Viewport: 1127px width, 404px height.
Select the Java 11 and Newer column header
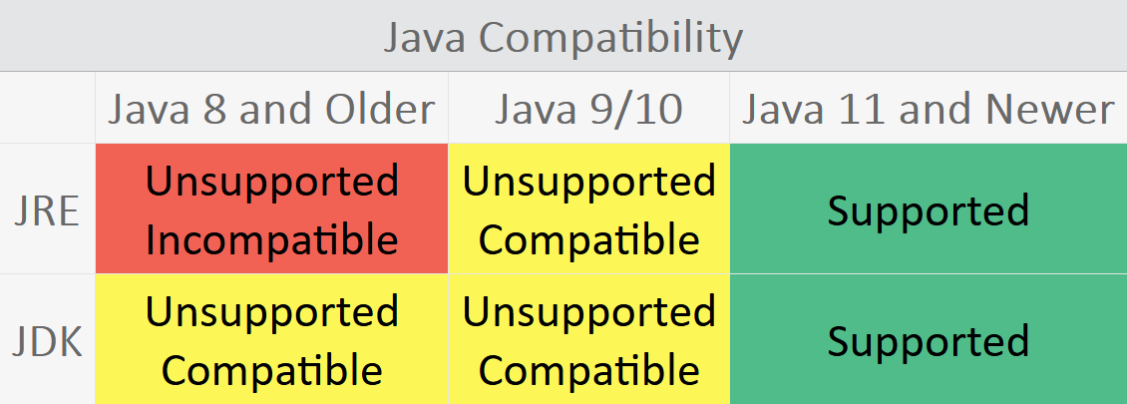pos(929,109)
